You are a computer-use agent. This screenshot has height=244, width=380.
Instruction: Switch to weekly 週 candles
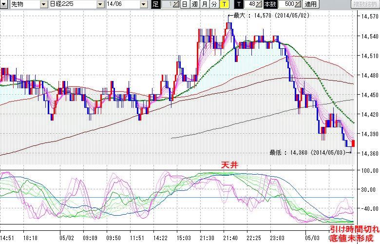click(194, 4)
